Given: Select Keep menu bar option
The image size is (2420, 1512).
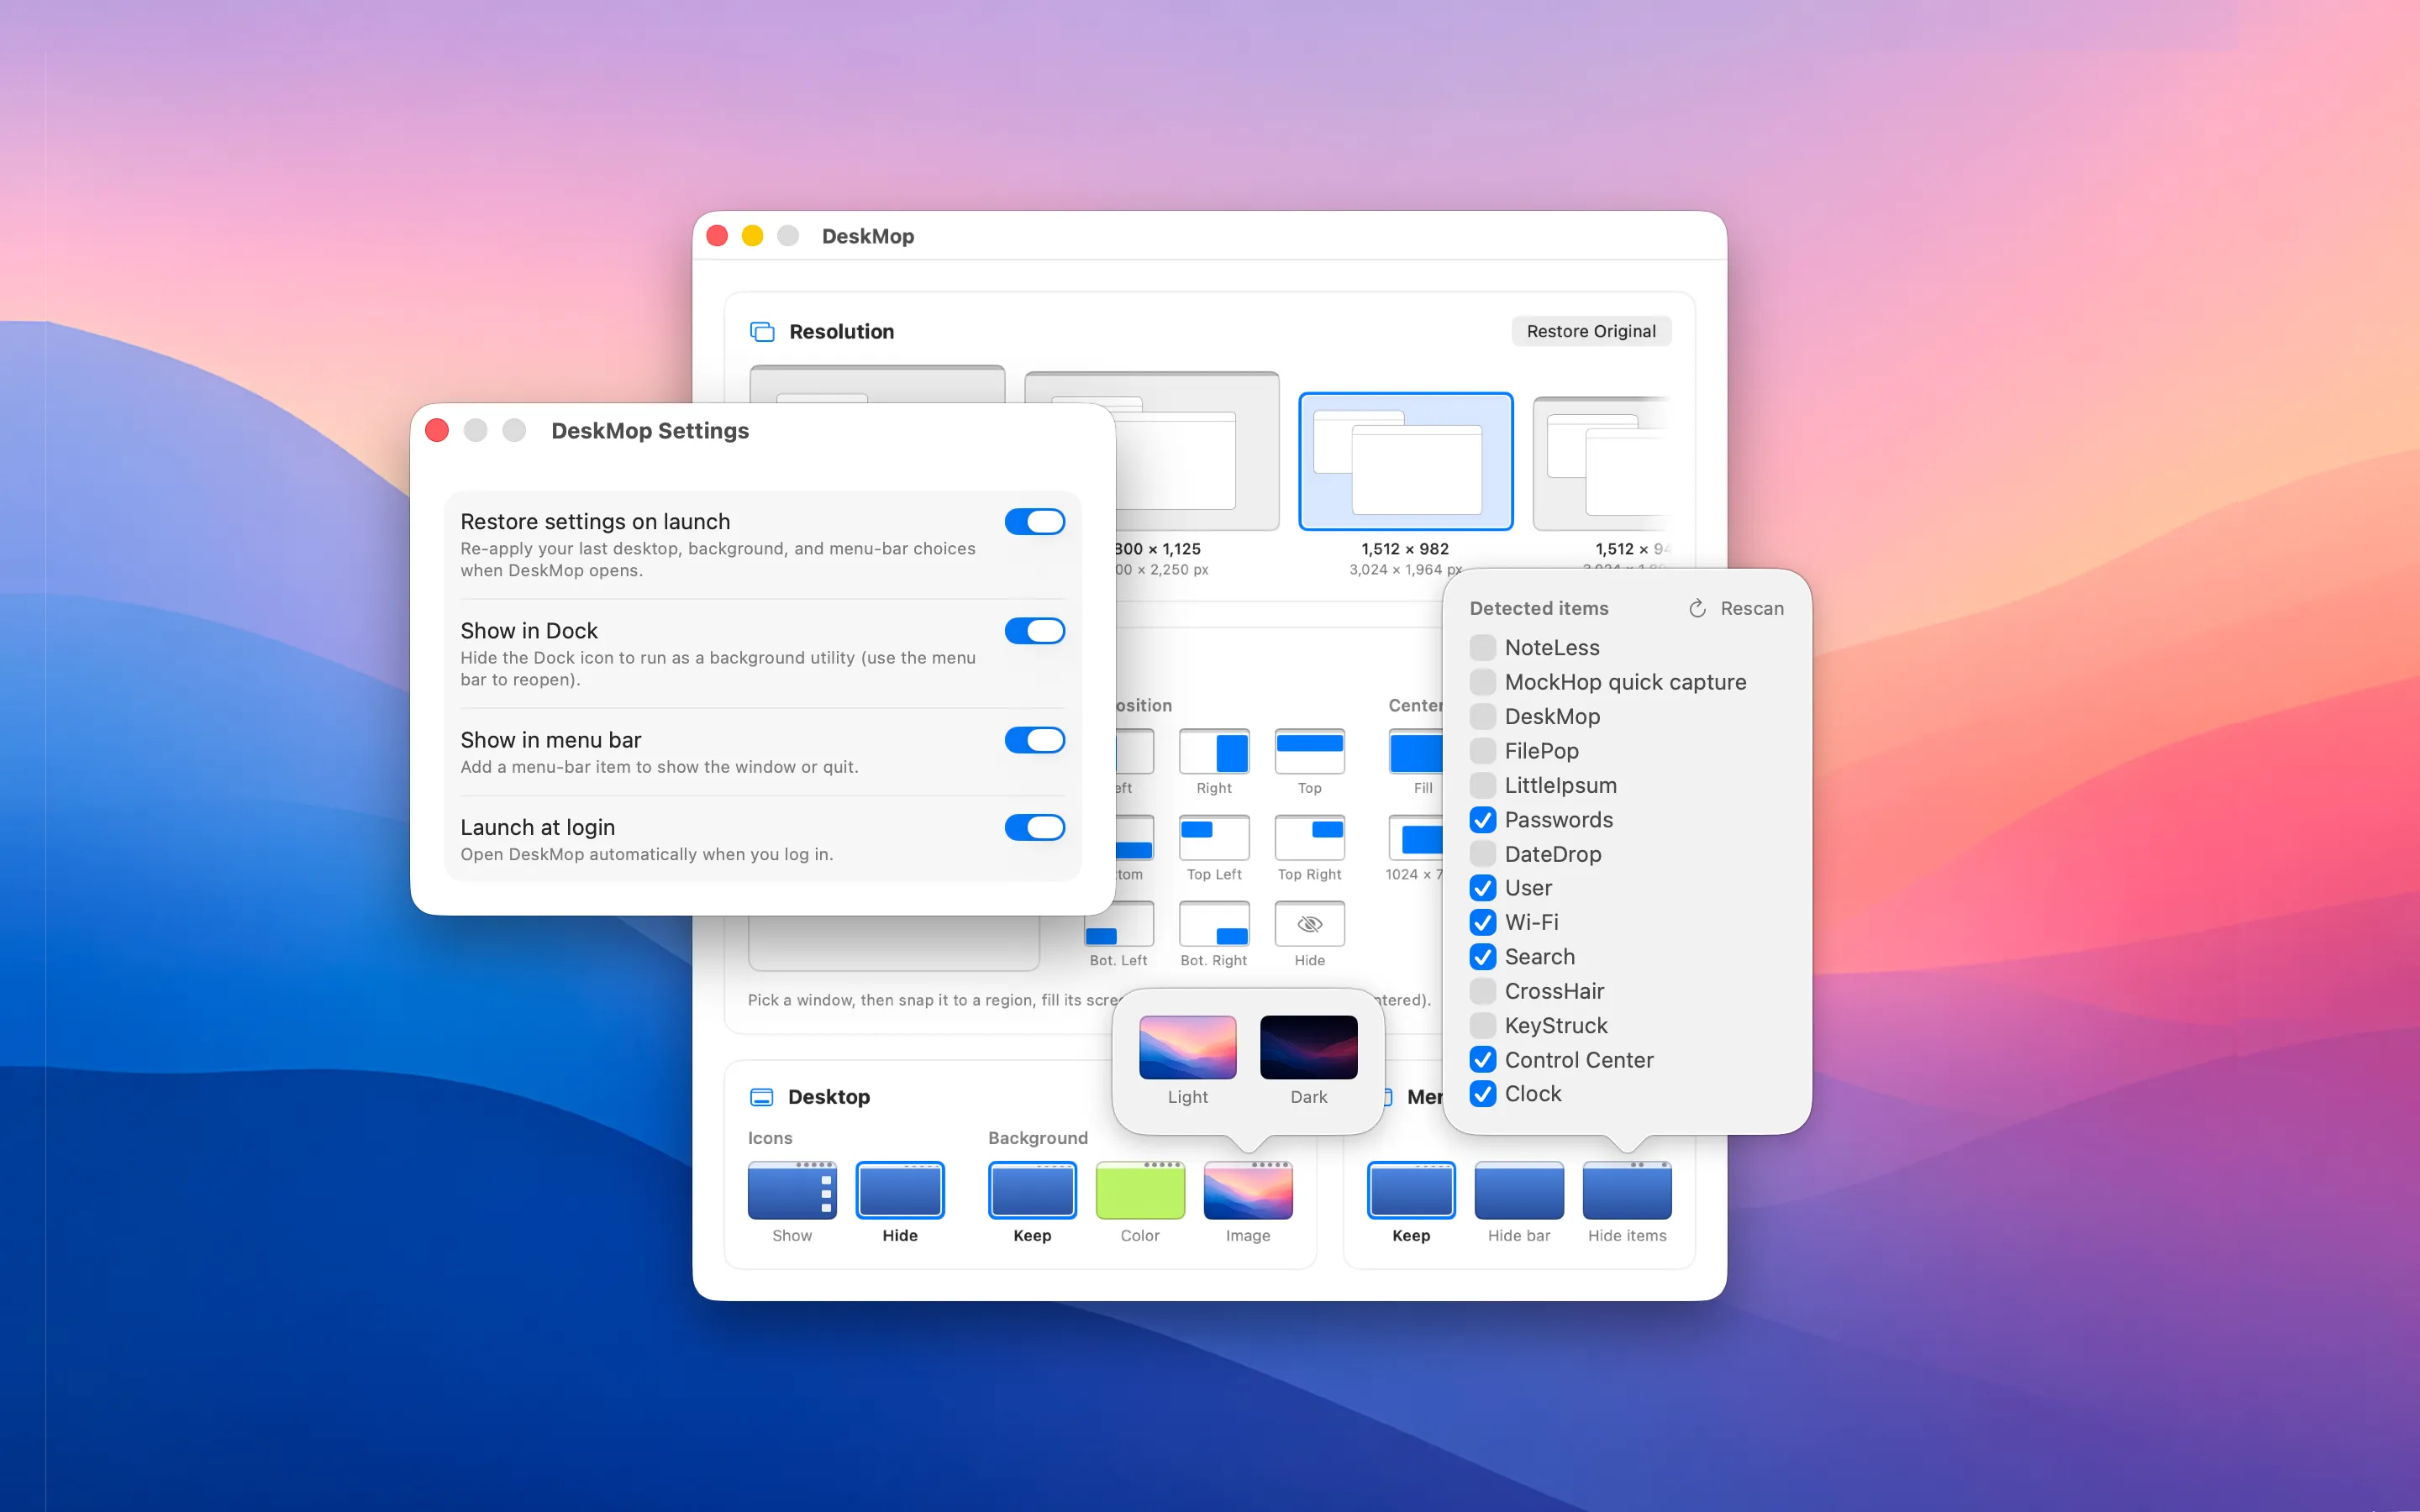Looking at the screenshot, I should point(1411,1190).
